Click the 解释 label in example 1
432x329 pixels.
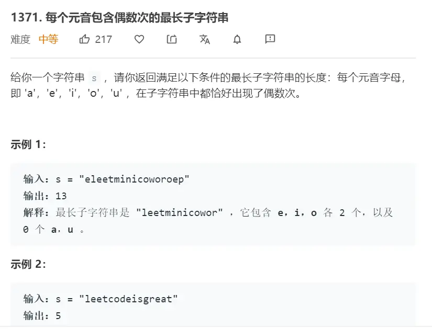pyautogui.click(x=37, y=213)
